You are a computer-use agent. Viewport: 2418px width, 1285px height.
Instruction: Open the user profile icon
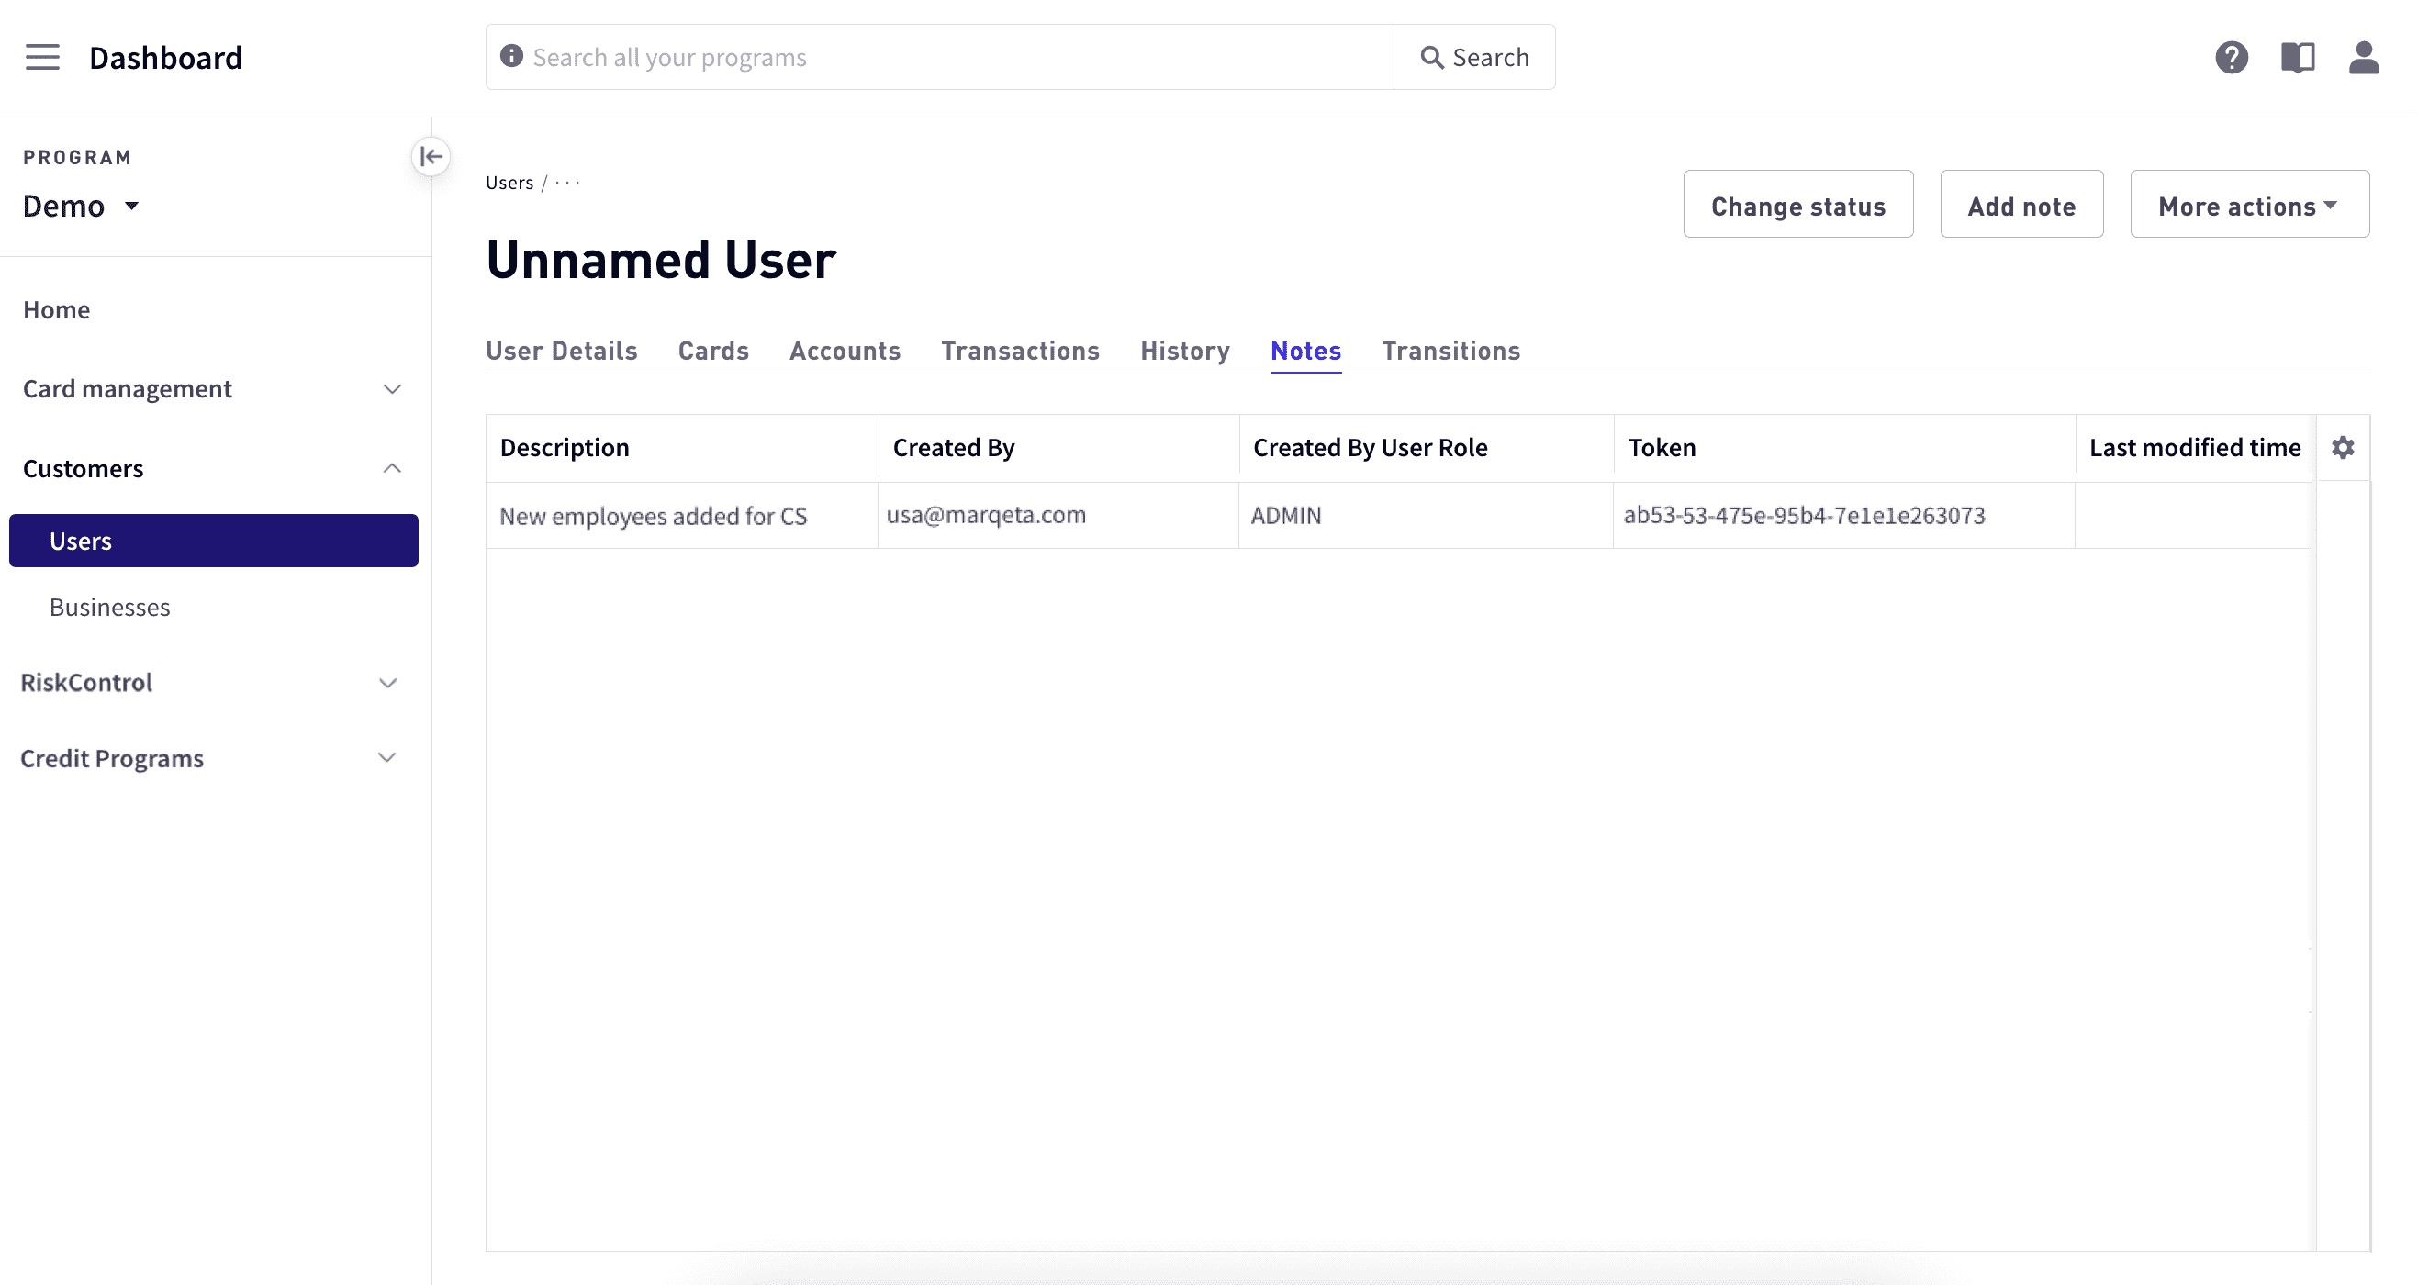[x=2363, y=57]
